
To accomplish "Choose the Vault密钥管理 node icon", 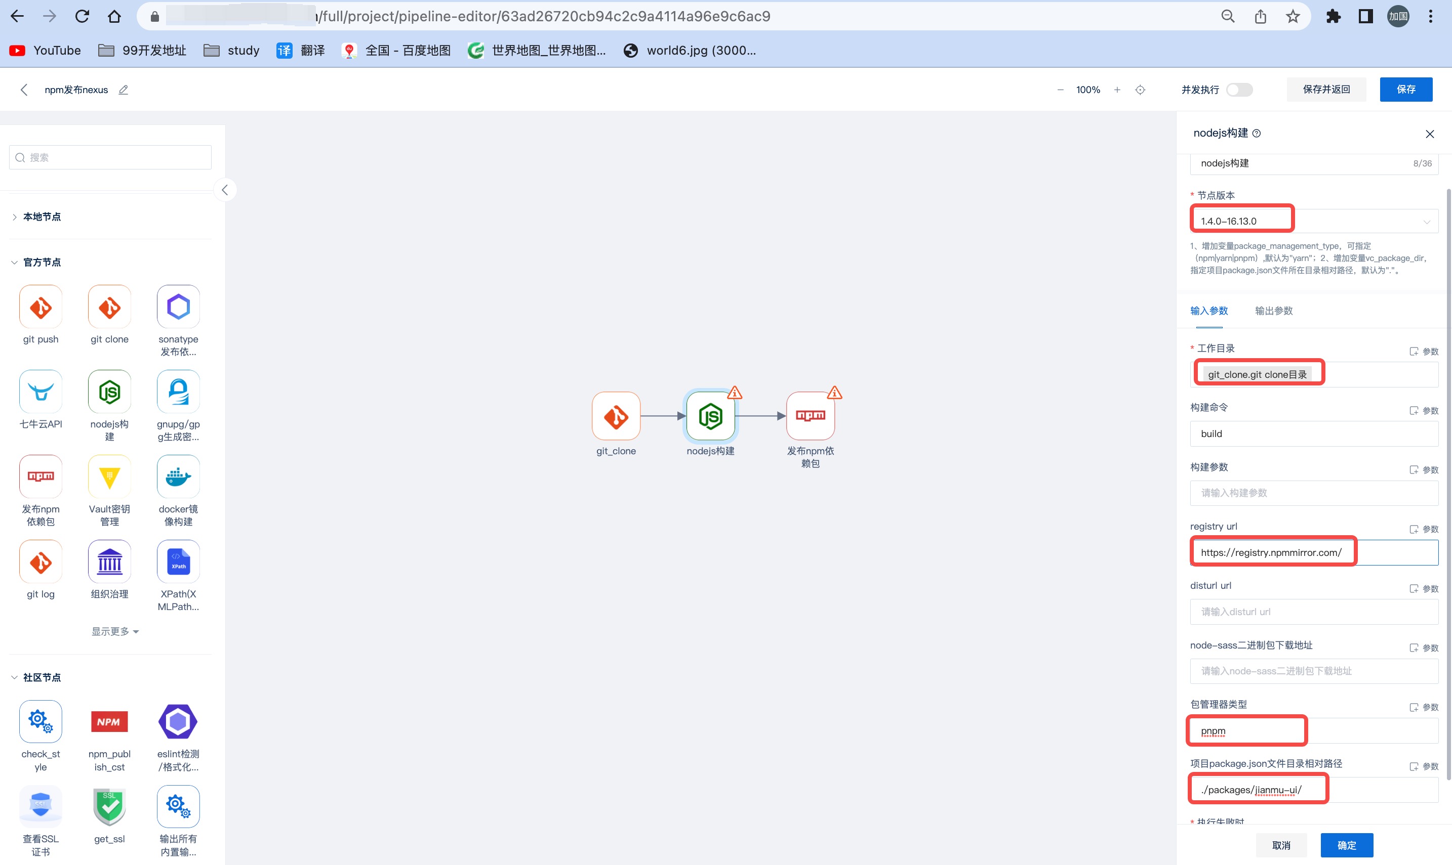I will click(109, 477).
